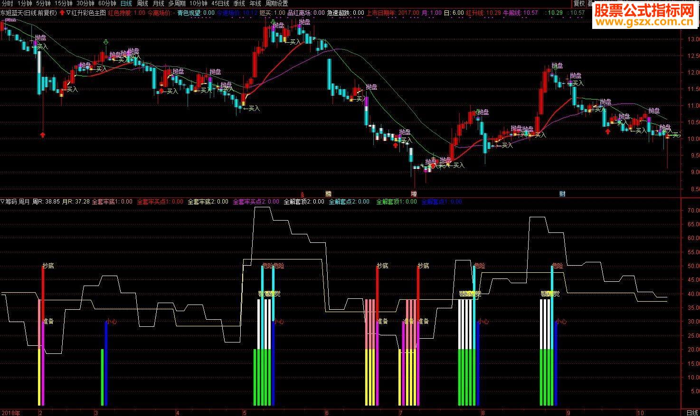
Task: Switch to the 周线 weekly chart tab
Action: pos(142,3)
